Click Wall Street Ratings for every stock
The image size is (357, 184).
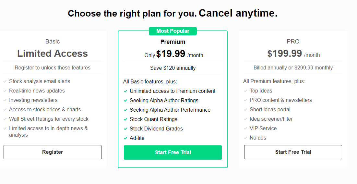point(49,119)
